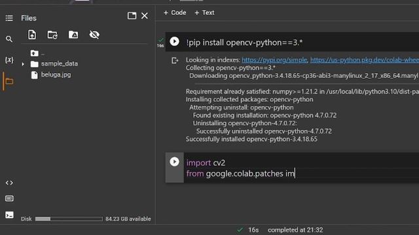Click into the import cv2 code editor
Screen dimensions: 419x235
point(301,168)
